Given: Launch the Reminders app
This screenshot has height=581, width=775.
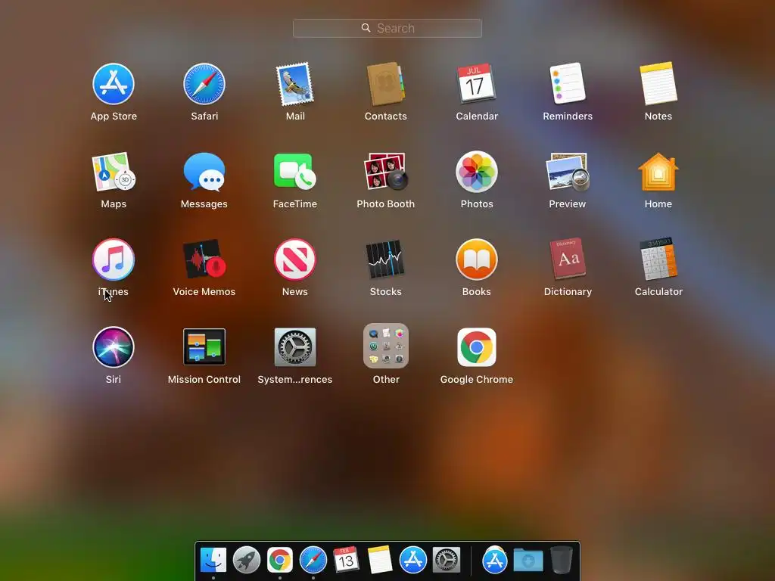Looking at the screenshot, I should [568, 83].
